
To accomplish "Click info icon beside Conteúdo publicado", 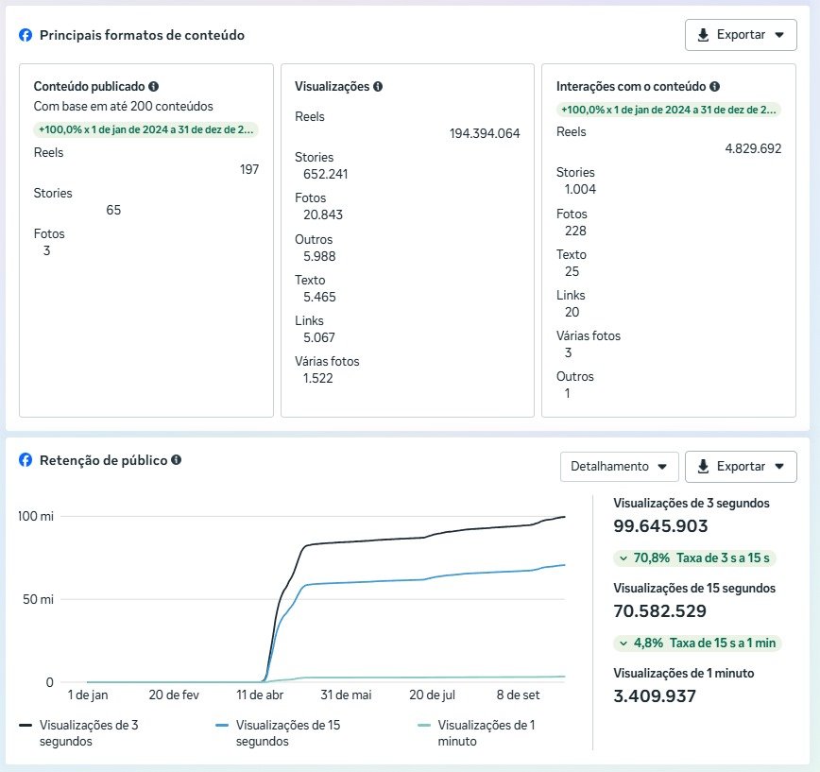I will click(154, 86).
